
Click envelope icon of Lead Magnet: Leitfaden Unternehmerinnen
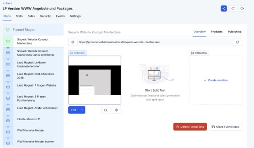8,64
